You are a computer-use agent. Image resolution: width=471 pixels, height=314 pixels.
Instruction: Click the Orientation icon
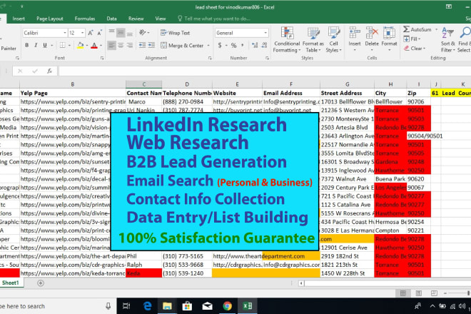(143, 32)
